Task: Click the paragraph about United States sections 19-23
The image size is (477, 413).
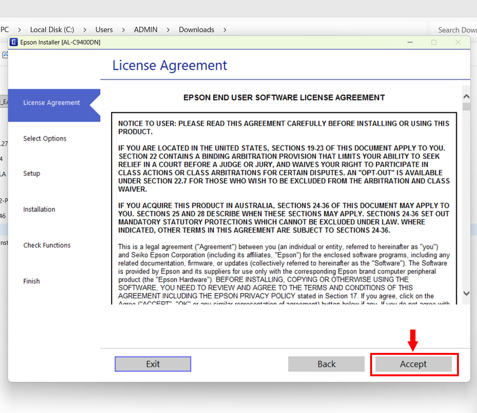Action: click(284, 168)
